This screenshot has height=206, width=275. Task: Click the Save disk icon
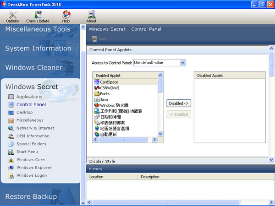(x=94, y=39)
